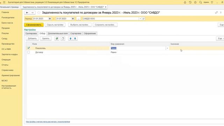This screenshot has width=224, height=126.
Task: Open the history clock icon
Action: [190, 2]
